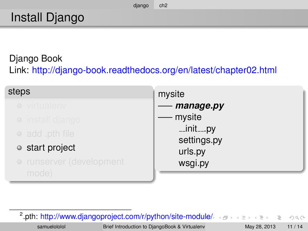308x231 pixels.
Task: Select the ch2 section in header
Action: click(163, 5)
